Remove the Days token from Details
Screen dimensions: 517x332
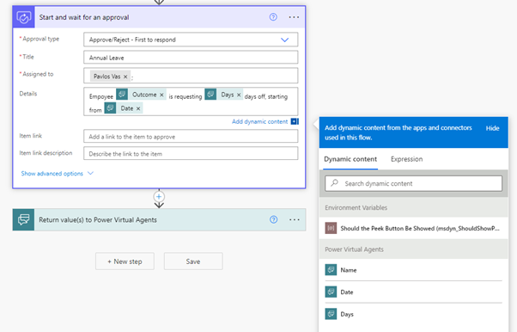click(239, 95)
